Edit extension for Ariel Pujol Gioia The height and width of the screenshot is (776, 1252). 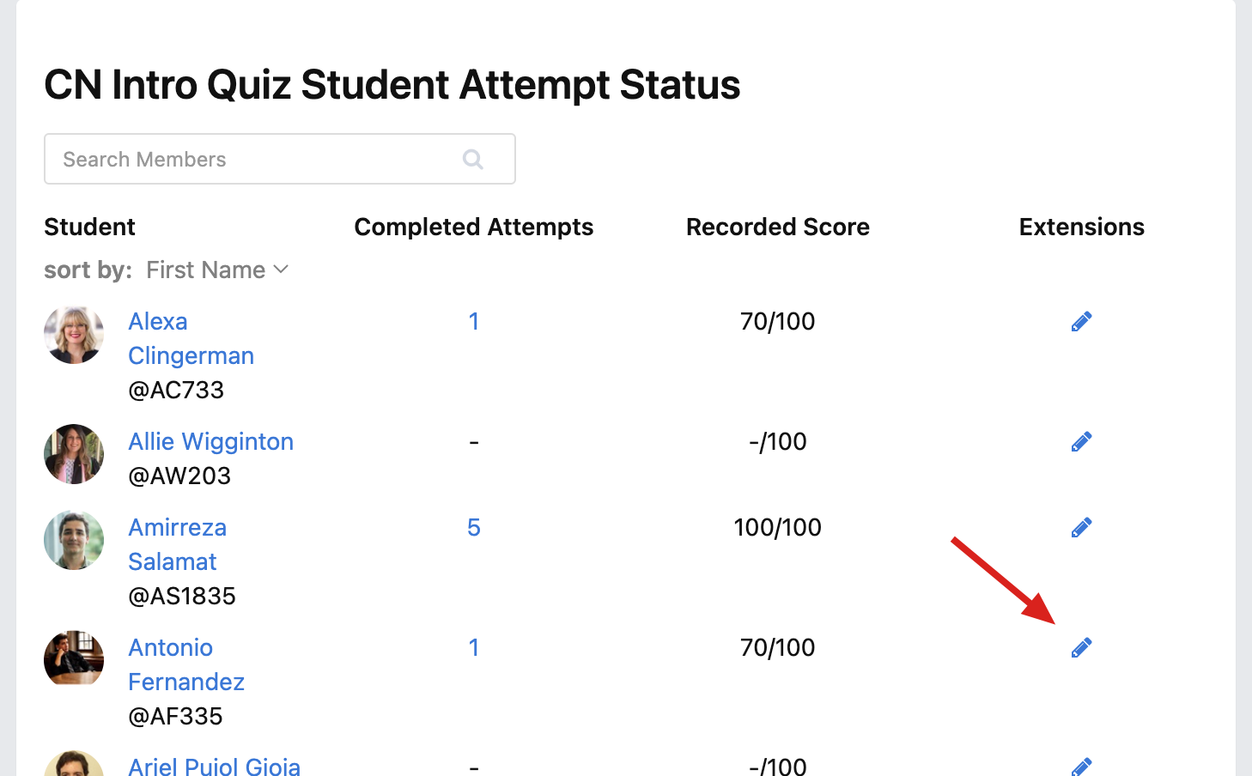click(x=1081, y=767)
